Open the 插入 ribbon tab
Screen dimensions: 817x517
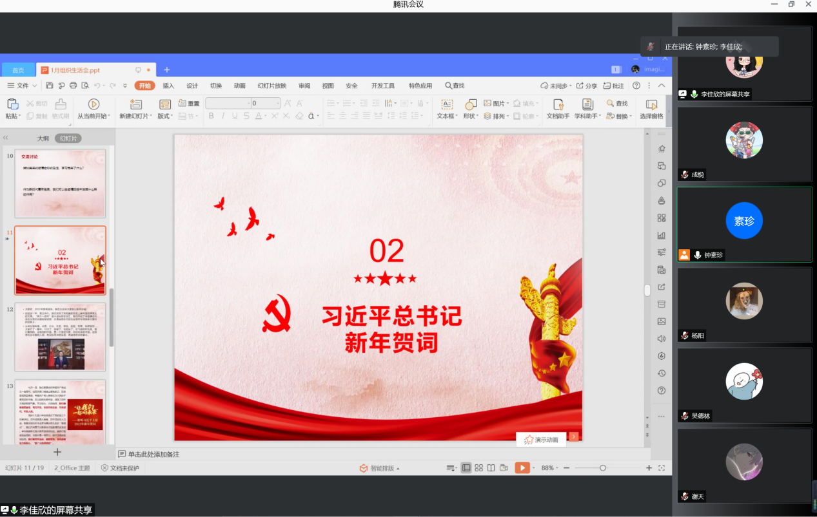point(168,86)
